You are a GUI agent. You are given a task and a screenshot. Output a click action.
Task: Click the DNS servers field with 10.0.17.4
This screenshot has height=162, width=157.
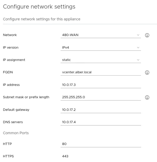coord(101,122)
